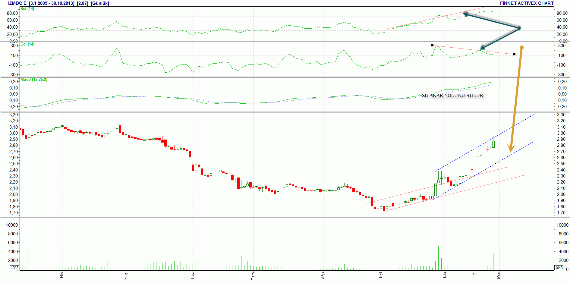570x283 pixels.
Task: Click the vertex joining both teal arrows
Action: pyautogui.click(x=519, y=28)
